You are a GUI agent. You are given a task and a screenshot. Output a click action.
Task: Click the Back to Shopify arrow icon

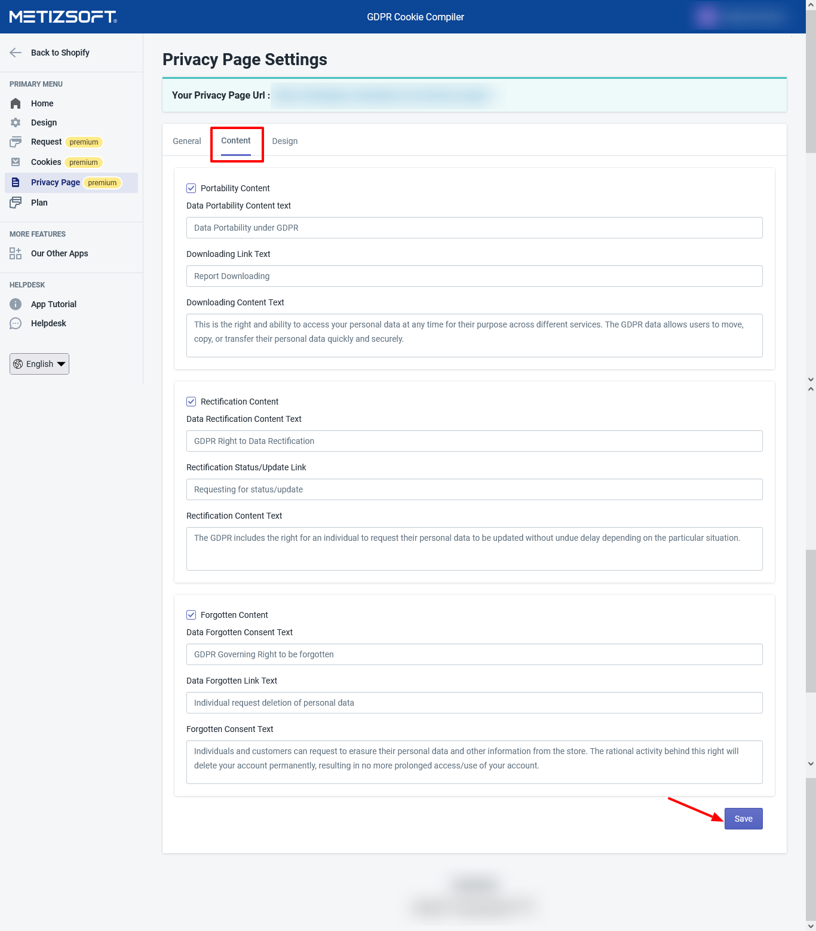(16, 53)
